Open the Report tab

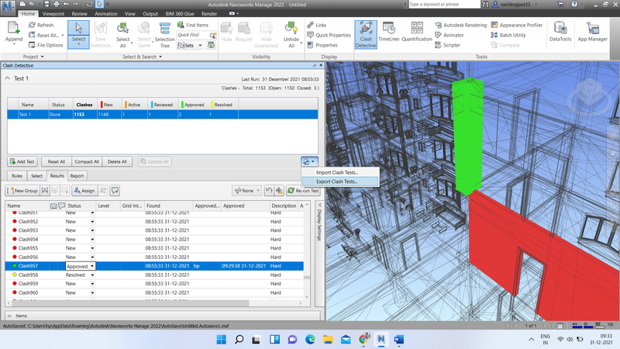[77, 176]
